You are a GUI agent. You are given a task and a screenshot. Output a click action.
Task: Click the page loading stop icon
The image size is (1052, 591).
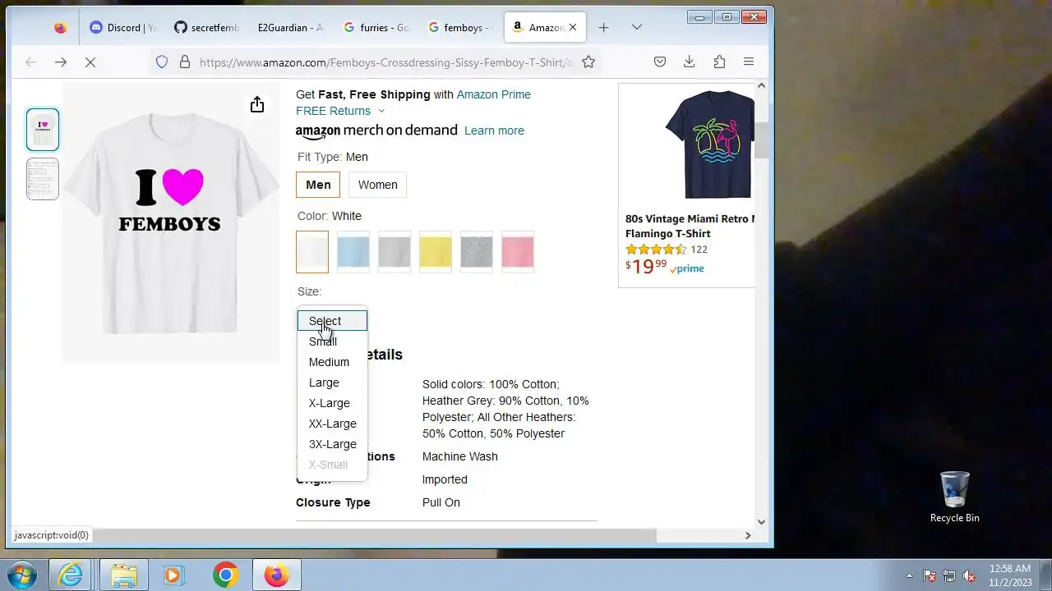[90, 62]
